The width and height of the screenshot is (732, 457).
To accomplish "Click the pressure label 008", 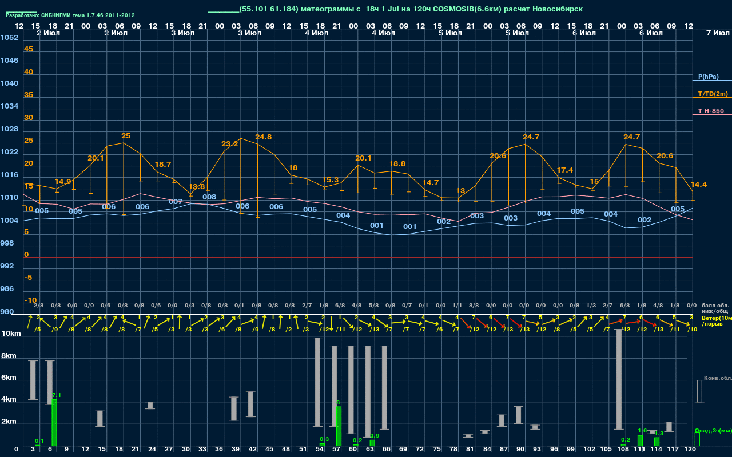I will click(x=209, y=197).
